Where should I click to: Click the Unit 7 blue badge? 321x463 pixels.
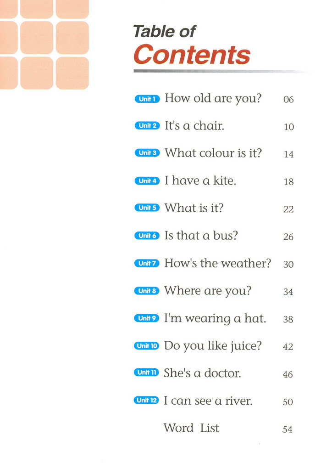(x=147, y=263)
